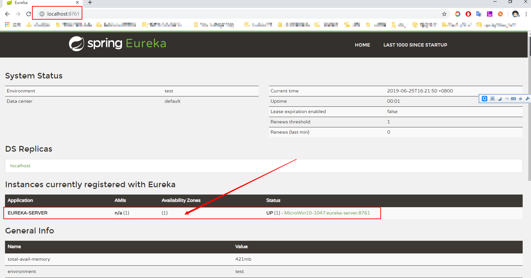The height and width of the screenshot is (278, 531).
Task: Open the localhost DS replica link
Action: tap(20, 166)
